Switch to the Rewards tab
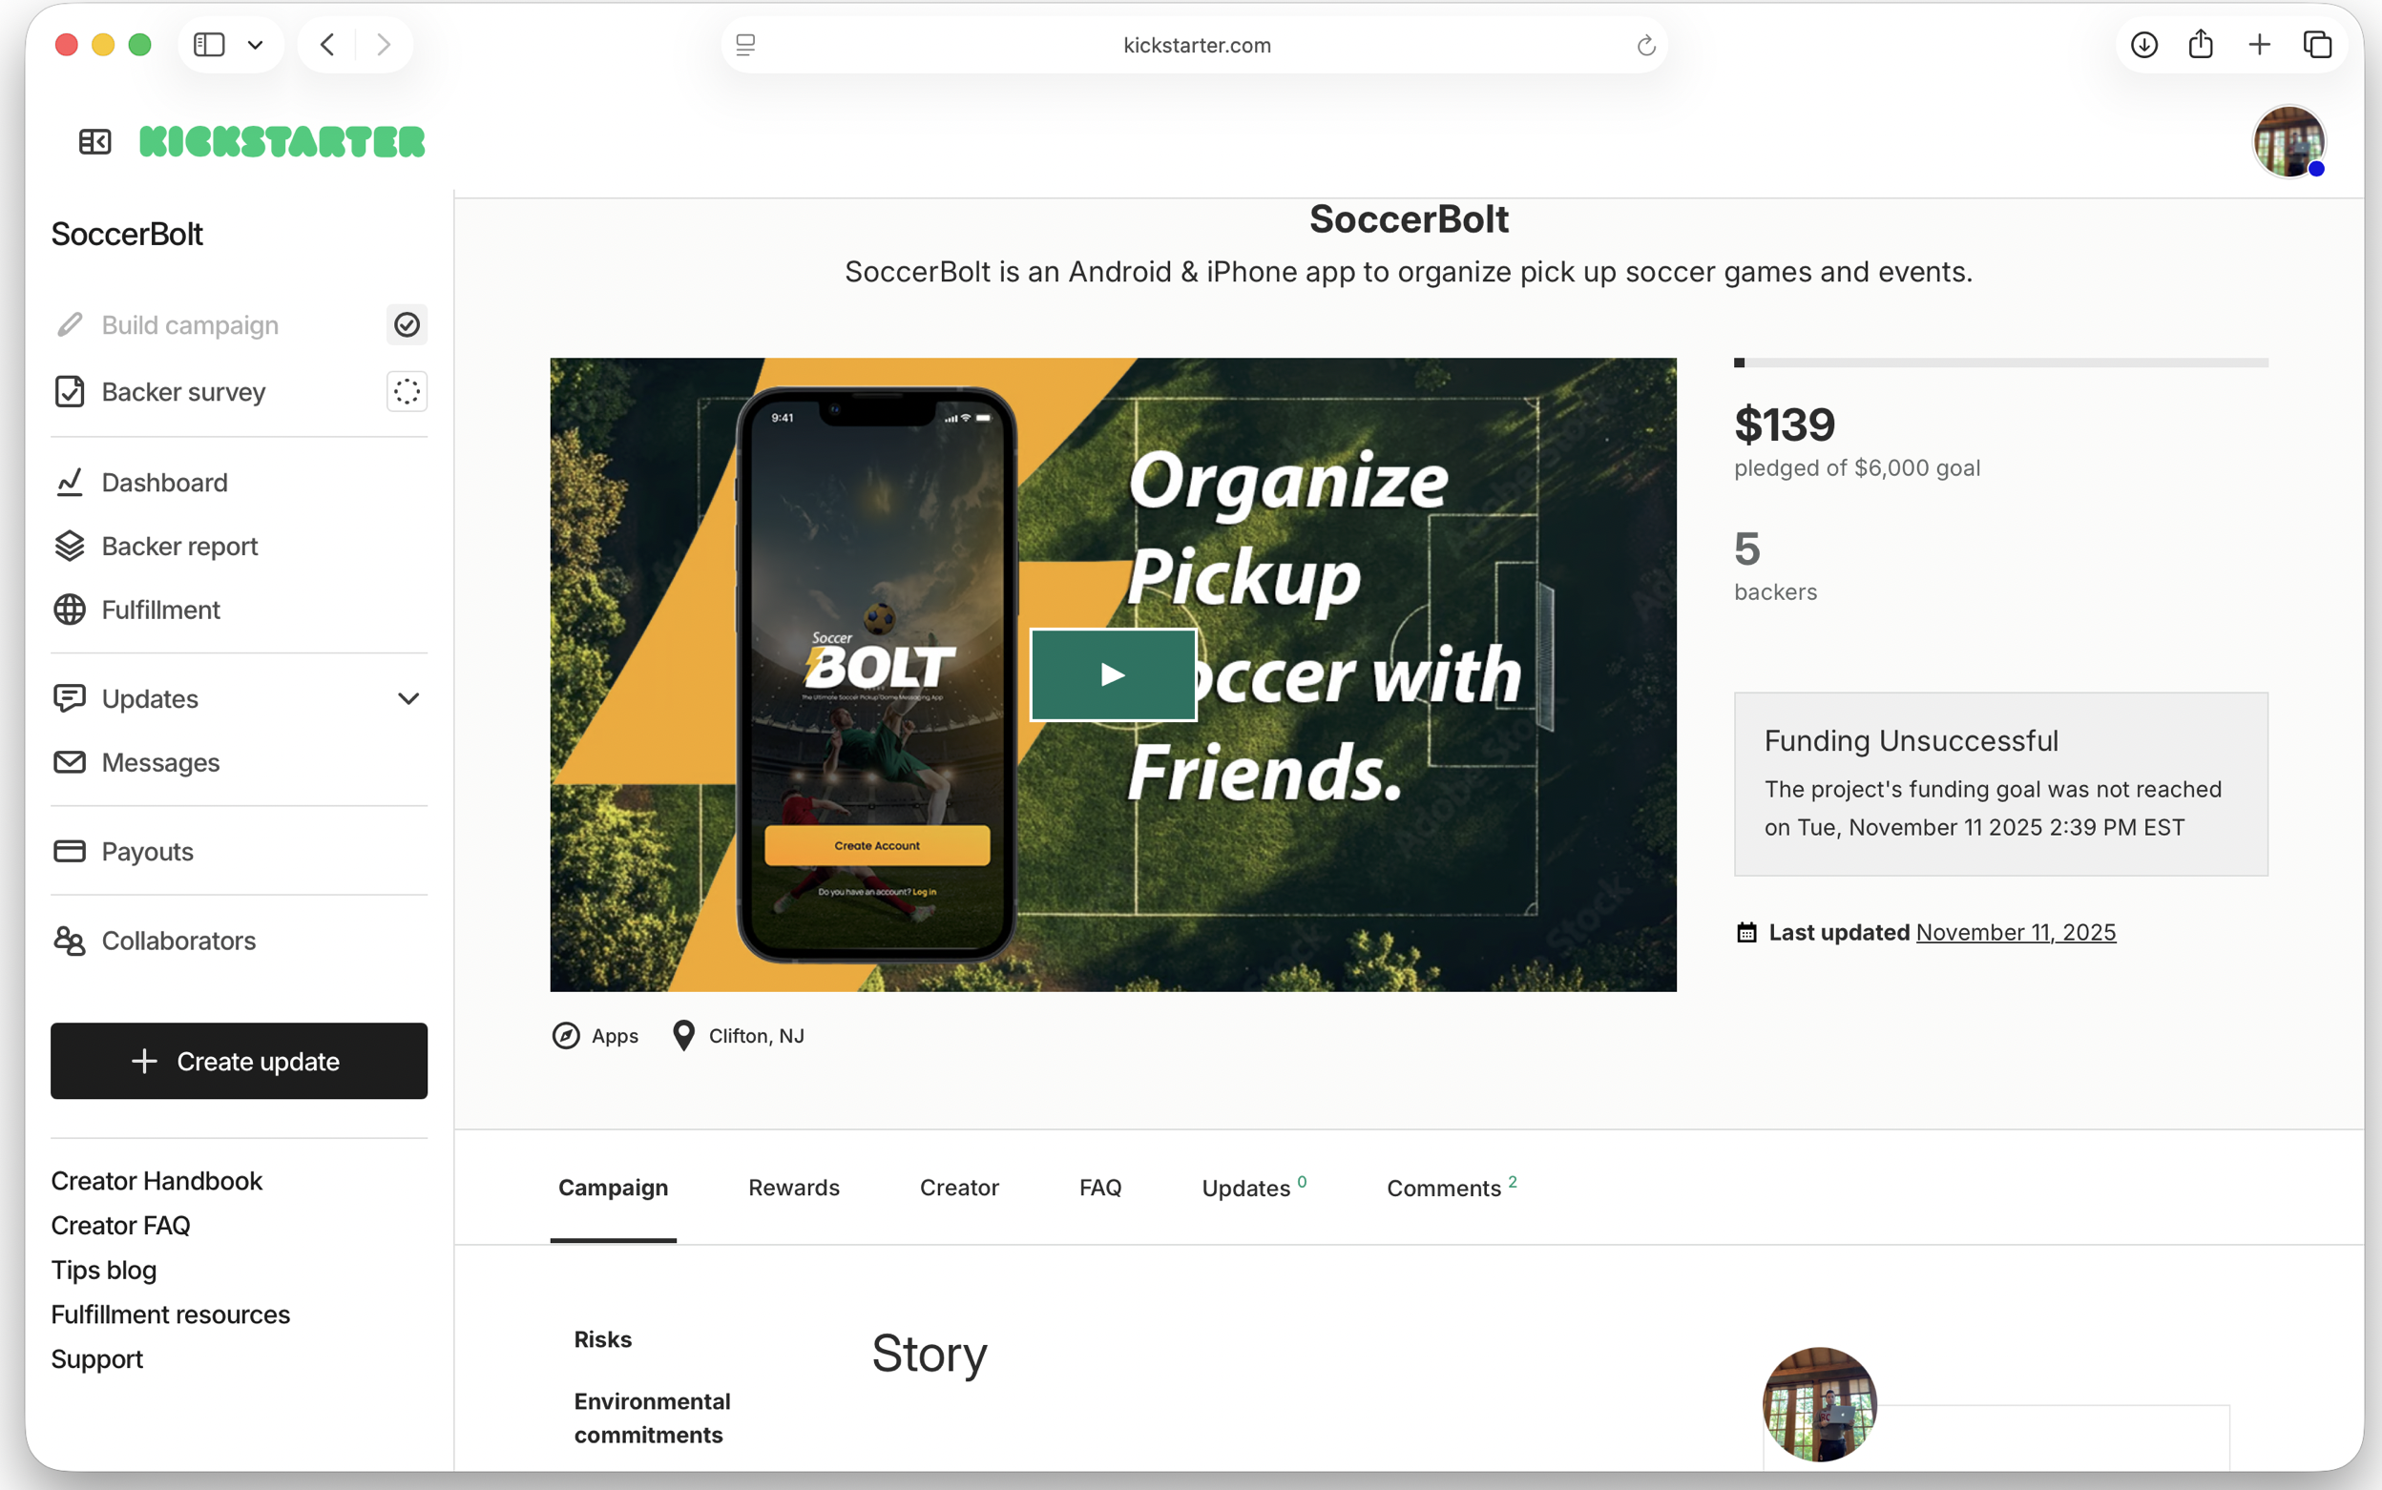Image resolution: width=2382 pixels, height=1490 pixels. 794,1188
